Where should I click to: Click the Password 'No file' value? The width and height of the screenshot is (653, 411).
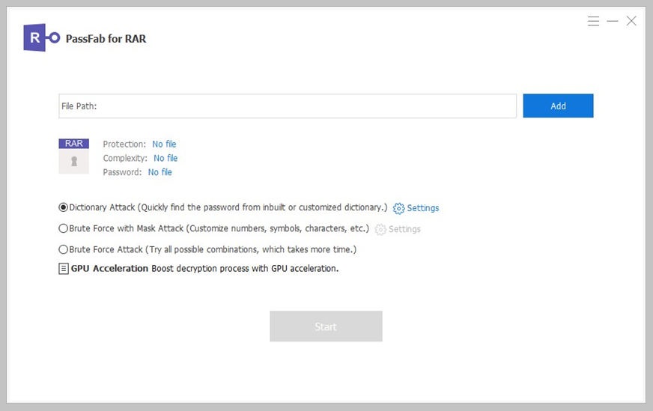[x=160, y=172]
